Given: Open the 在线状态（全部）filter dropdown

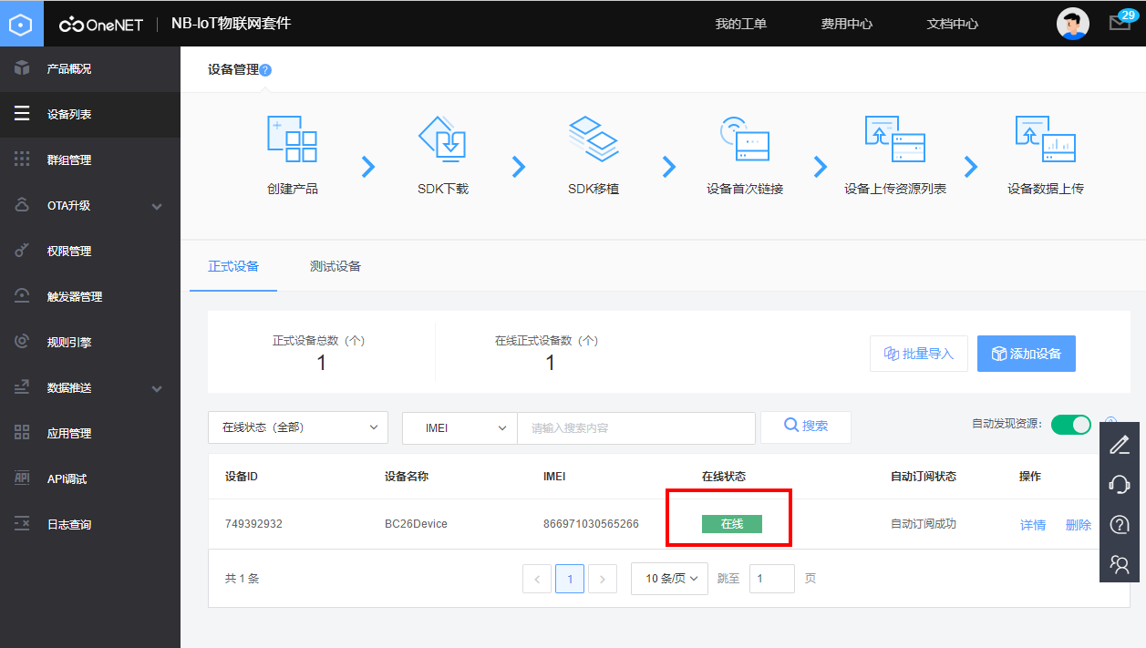Looking at the screenshot, I should click(x=298, y=427).
